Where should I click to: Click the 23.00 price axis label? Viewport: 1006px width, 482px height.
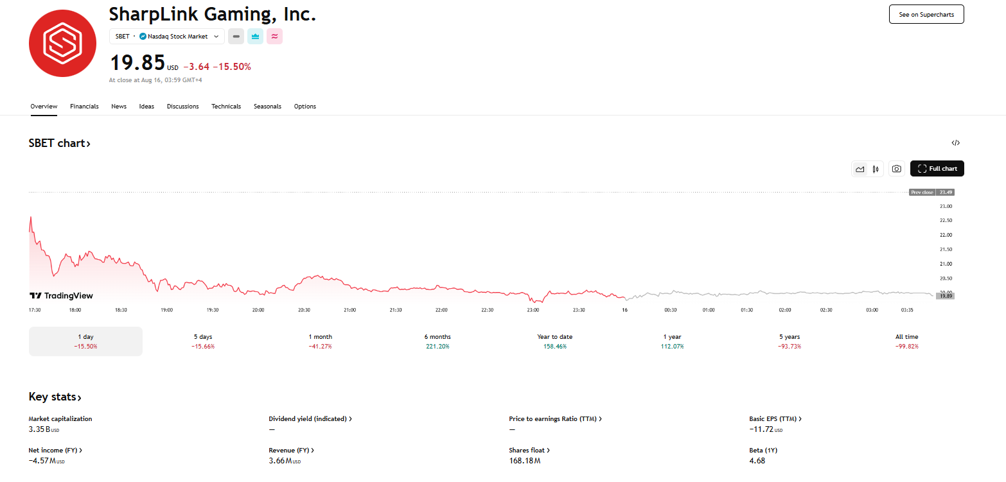[x=946, y=206]
